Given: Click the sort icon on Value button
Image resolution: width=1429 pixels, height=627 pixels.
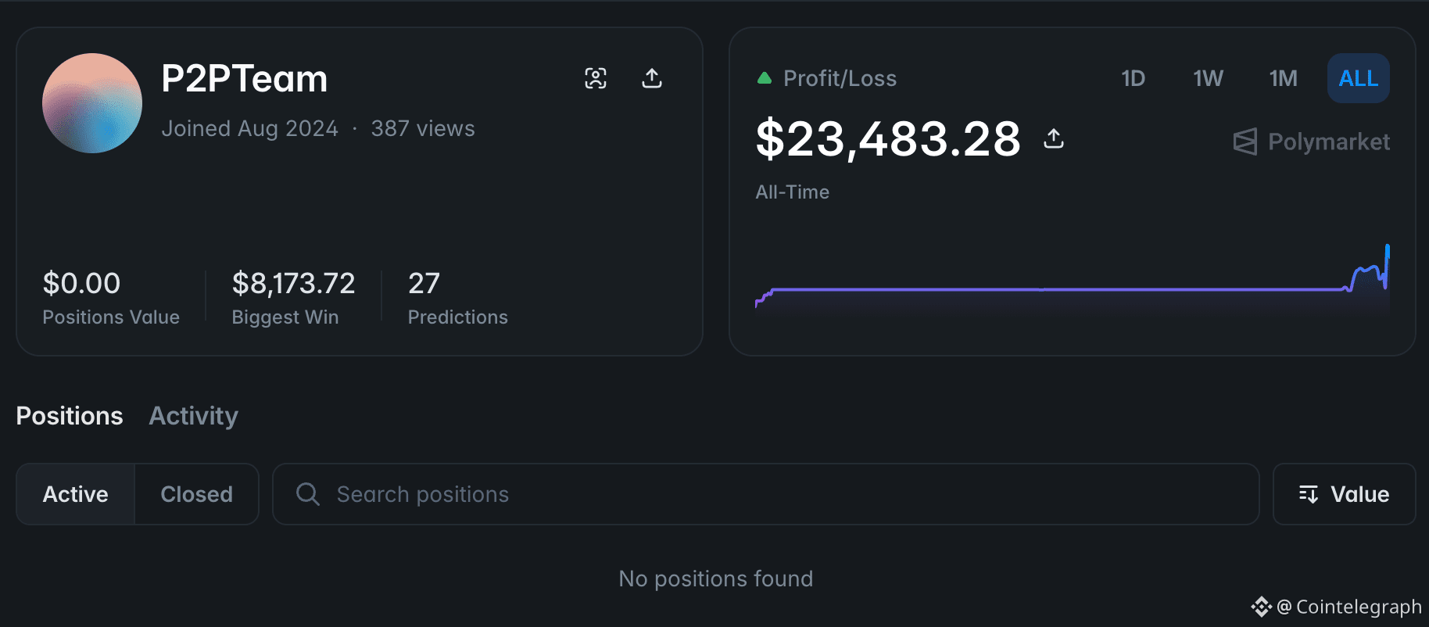Looking at the screenshot, I should [x=1309, y=494].
